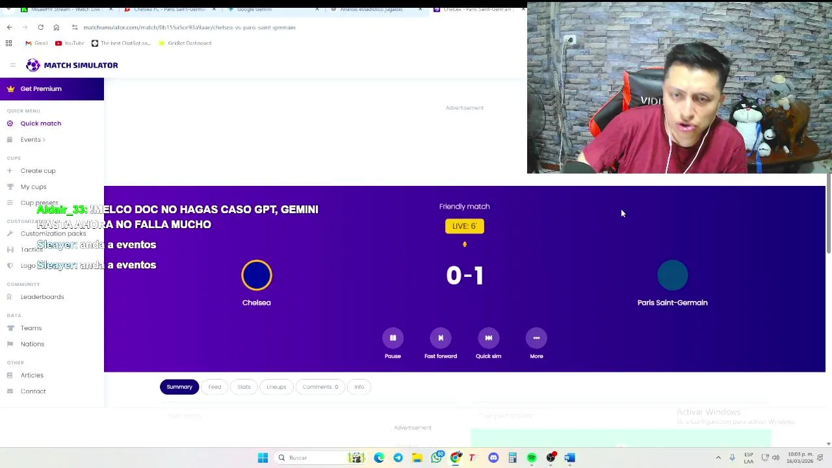
Task: Switch to MisaelHV Stream browser tab
Action: (65, 9)
